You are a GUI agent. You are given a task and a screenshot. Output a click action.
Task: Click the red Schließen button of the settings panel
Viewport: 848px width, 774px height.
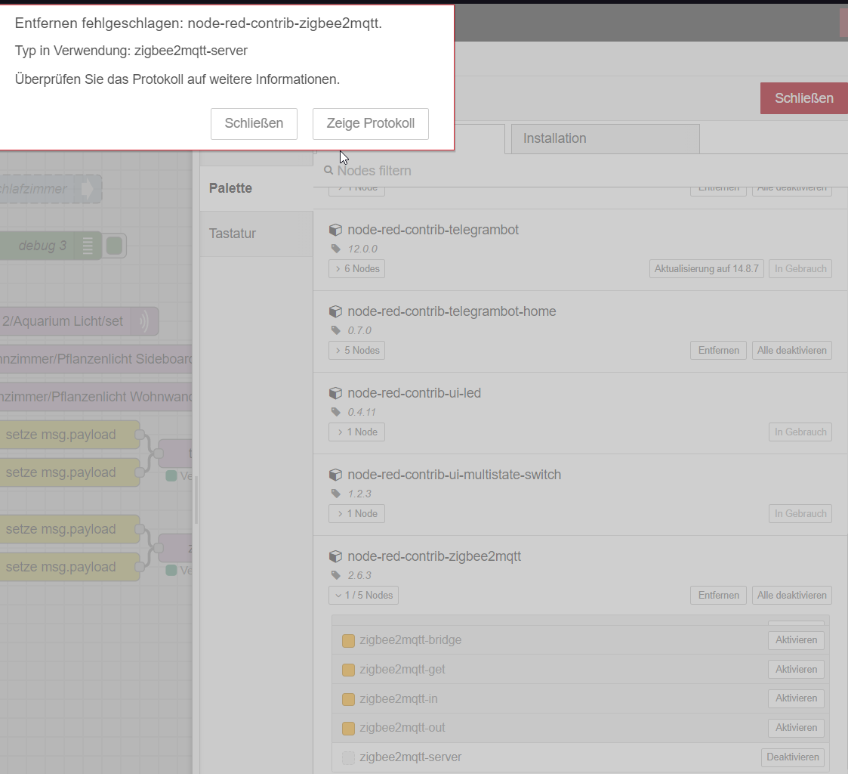pyautogui.click(x=804, y=98)
